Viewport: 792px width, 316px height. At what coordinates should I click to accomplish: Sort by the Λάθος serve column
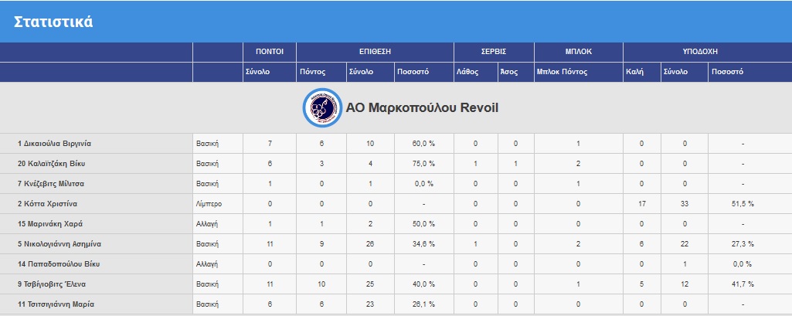point(469,72)
